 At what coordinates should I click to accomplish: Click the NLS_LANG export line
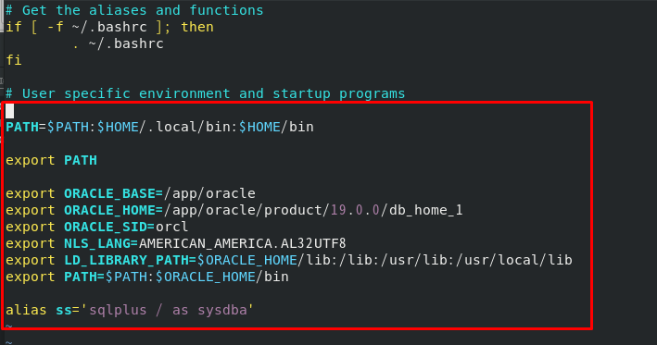click(x=176, y=243)
